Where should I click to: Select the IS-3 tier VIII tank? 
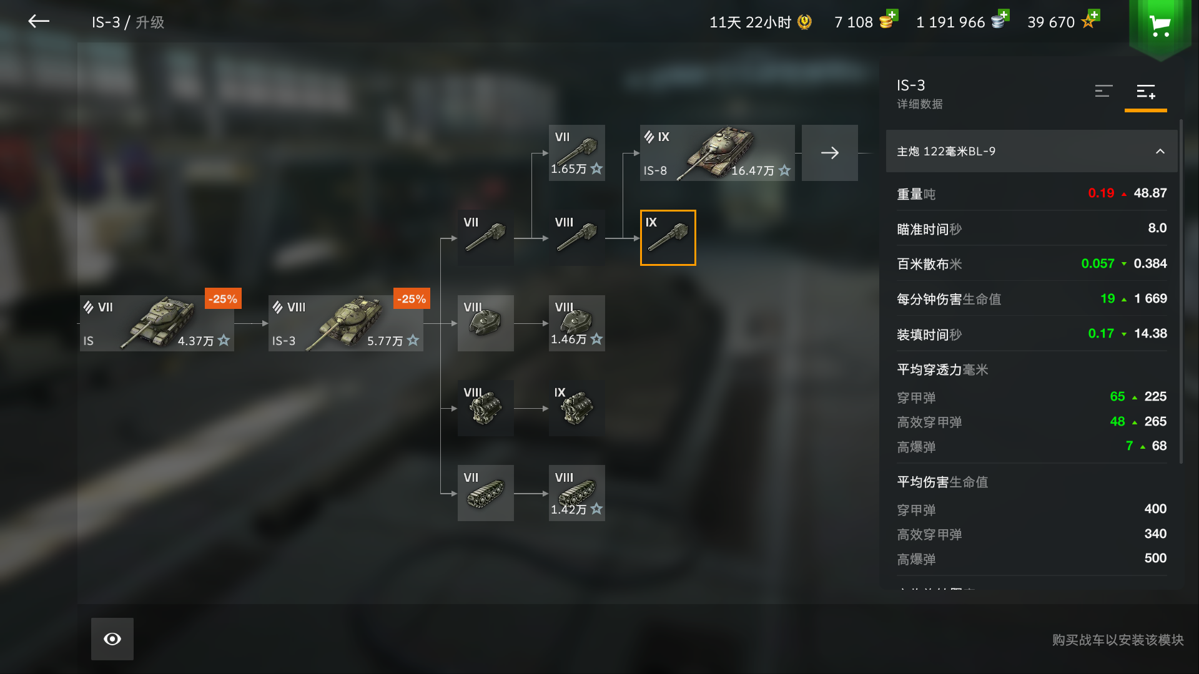click(x=345, y=323)
